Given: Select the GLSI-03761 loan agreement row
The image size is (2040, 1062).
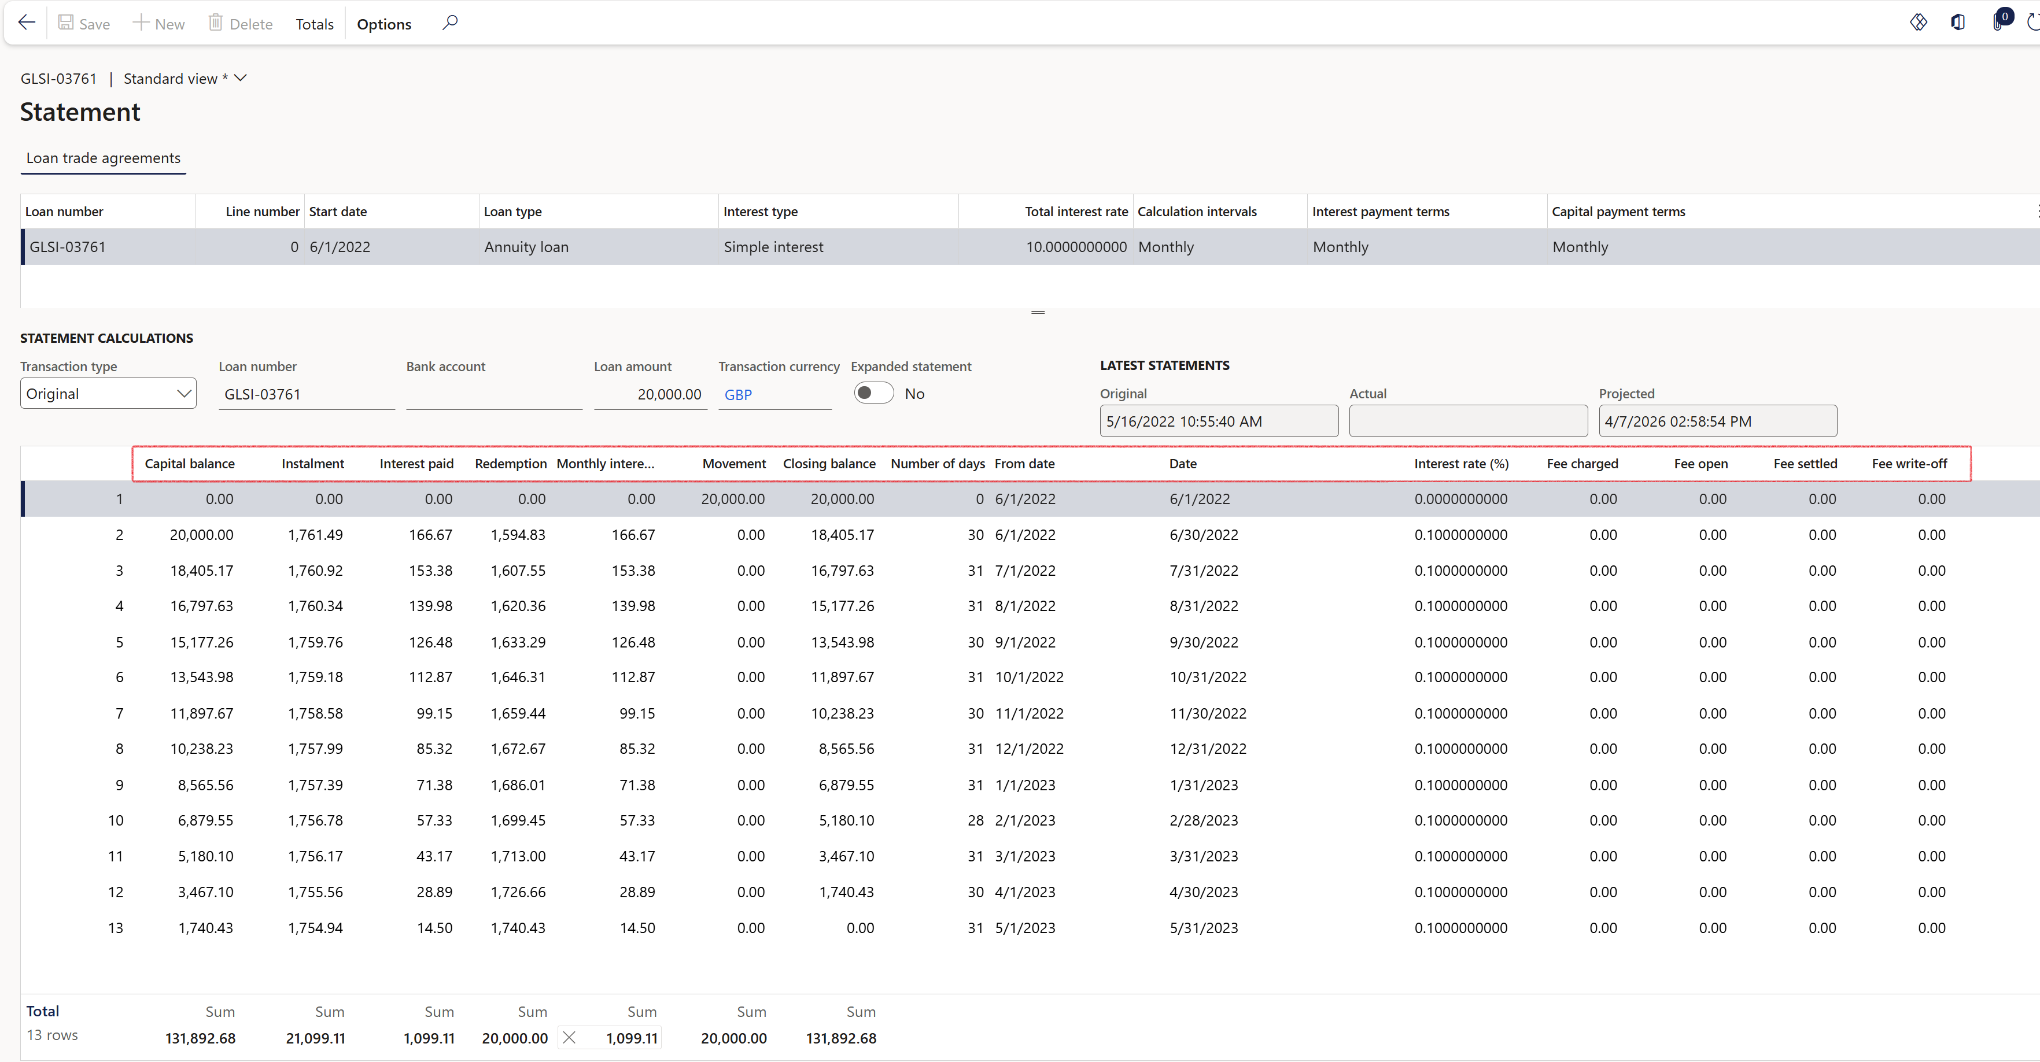Looking at the screenshot, I should click(x=67, y=247).
